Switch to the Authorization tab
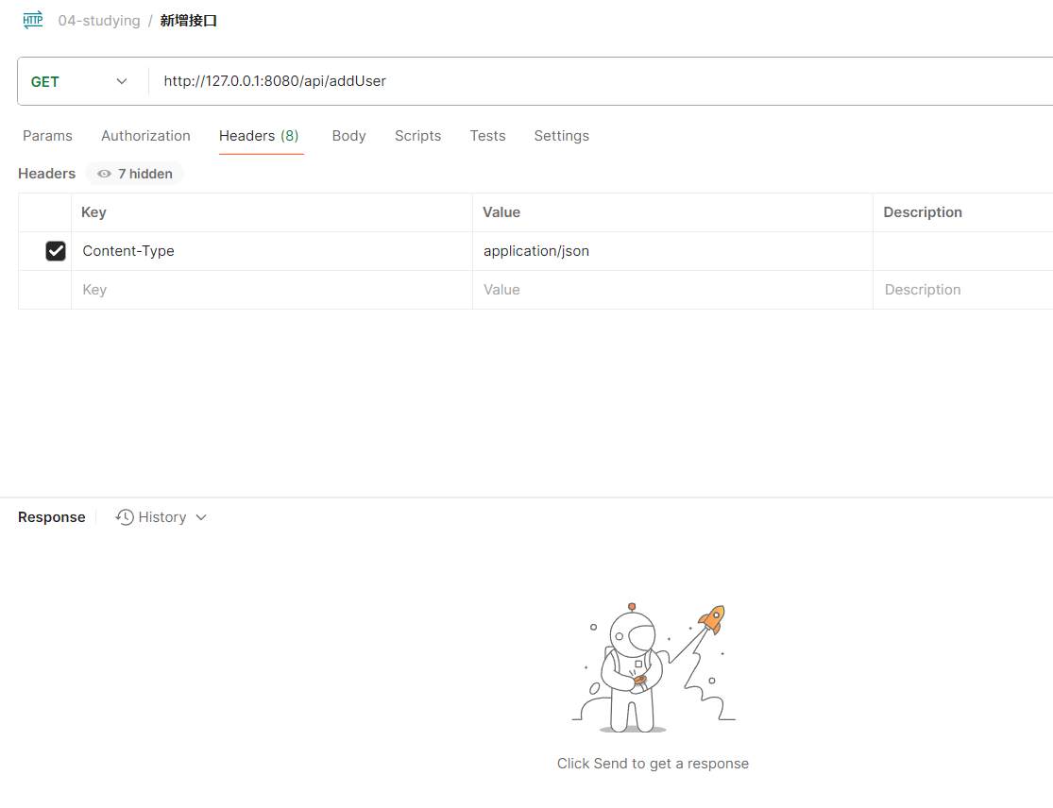 click(145, 136)
